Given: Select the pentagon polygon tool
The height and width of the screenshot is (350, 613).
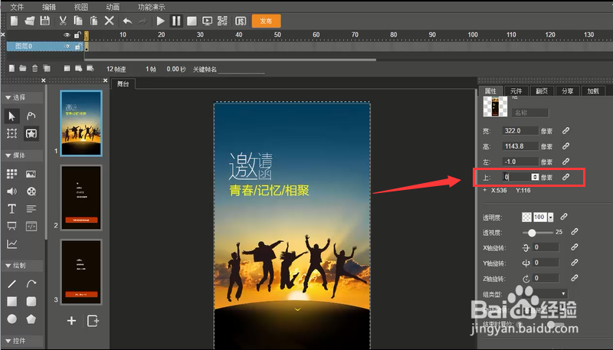Looking at the screenshot, I should point(31,319).
